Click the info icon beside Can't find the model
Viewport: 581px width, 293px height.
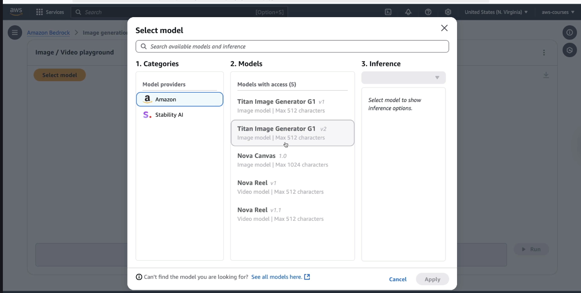tap(139, 277)
